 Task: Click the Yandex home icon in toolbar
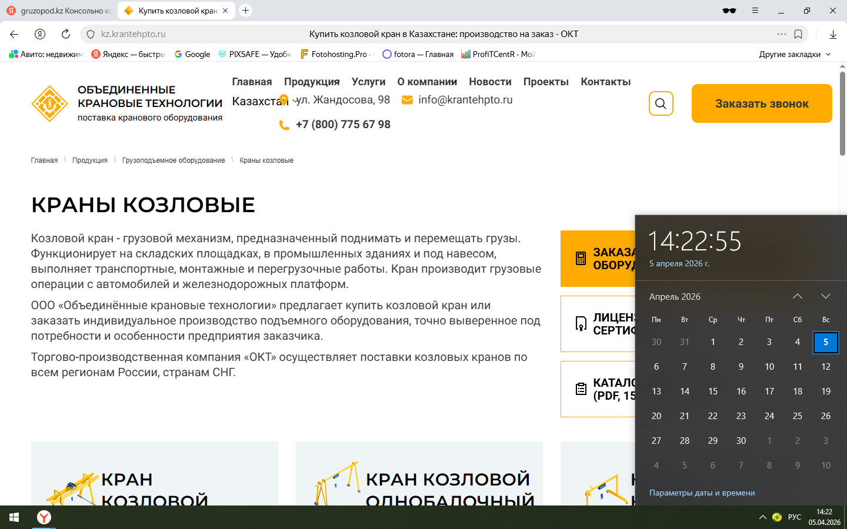pyautogui.click(x=40, y=34)
